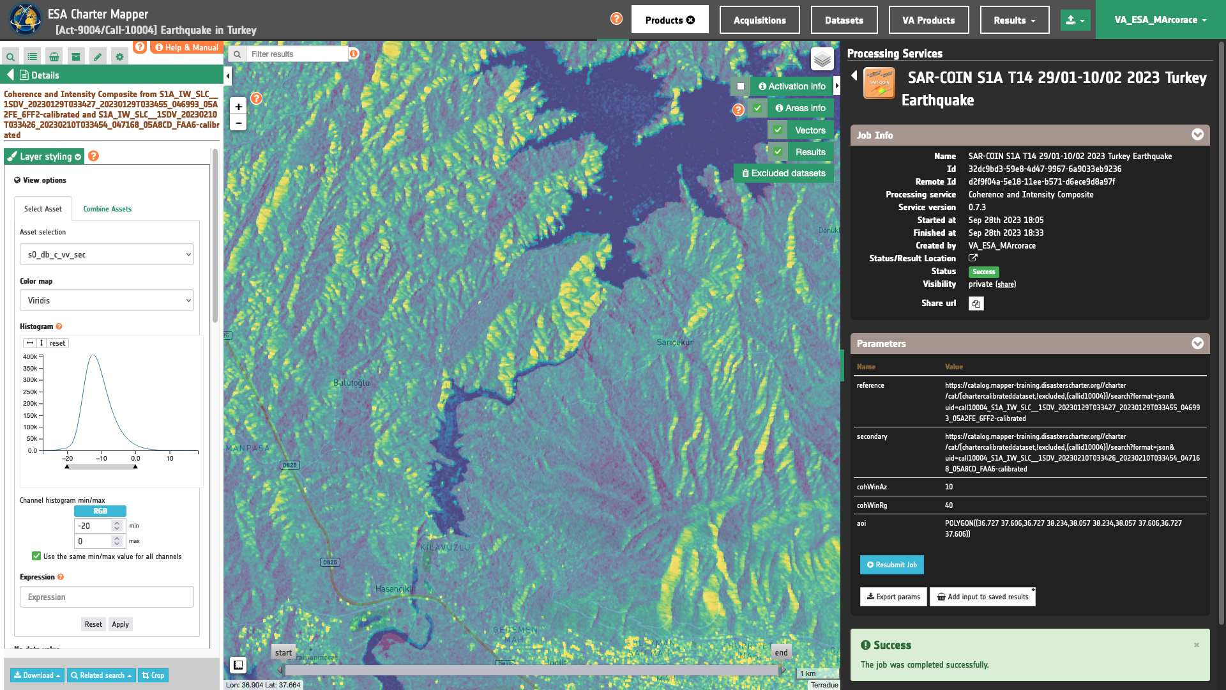Open the gear settings tool
This screenshot has height=690, width=1226.
click(x=119, y=57)
